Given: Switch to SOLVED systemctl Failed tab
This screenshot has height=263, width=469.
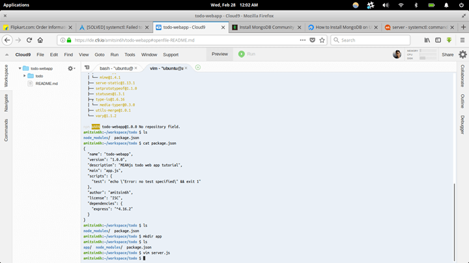Looking at the screenshot, I should [114, 27].
